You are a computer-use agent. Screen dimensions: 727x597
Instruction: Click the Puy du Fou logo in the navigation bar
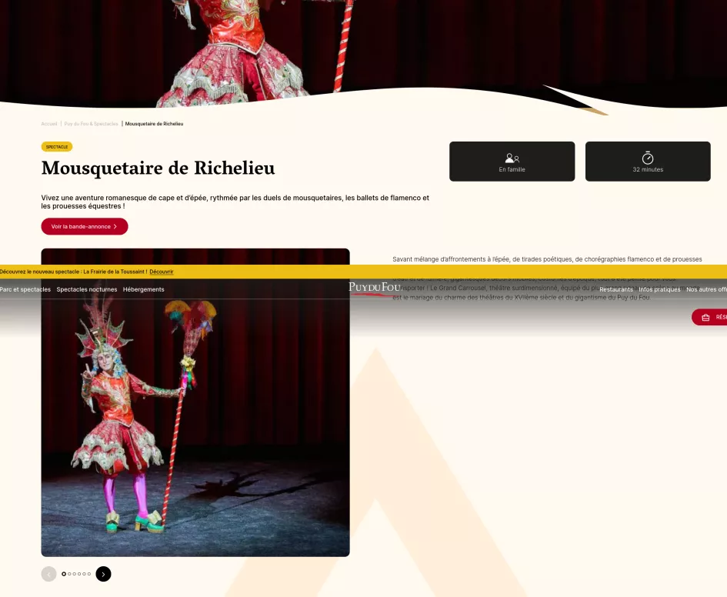click(375, 288)
